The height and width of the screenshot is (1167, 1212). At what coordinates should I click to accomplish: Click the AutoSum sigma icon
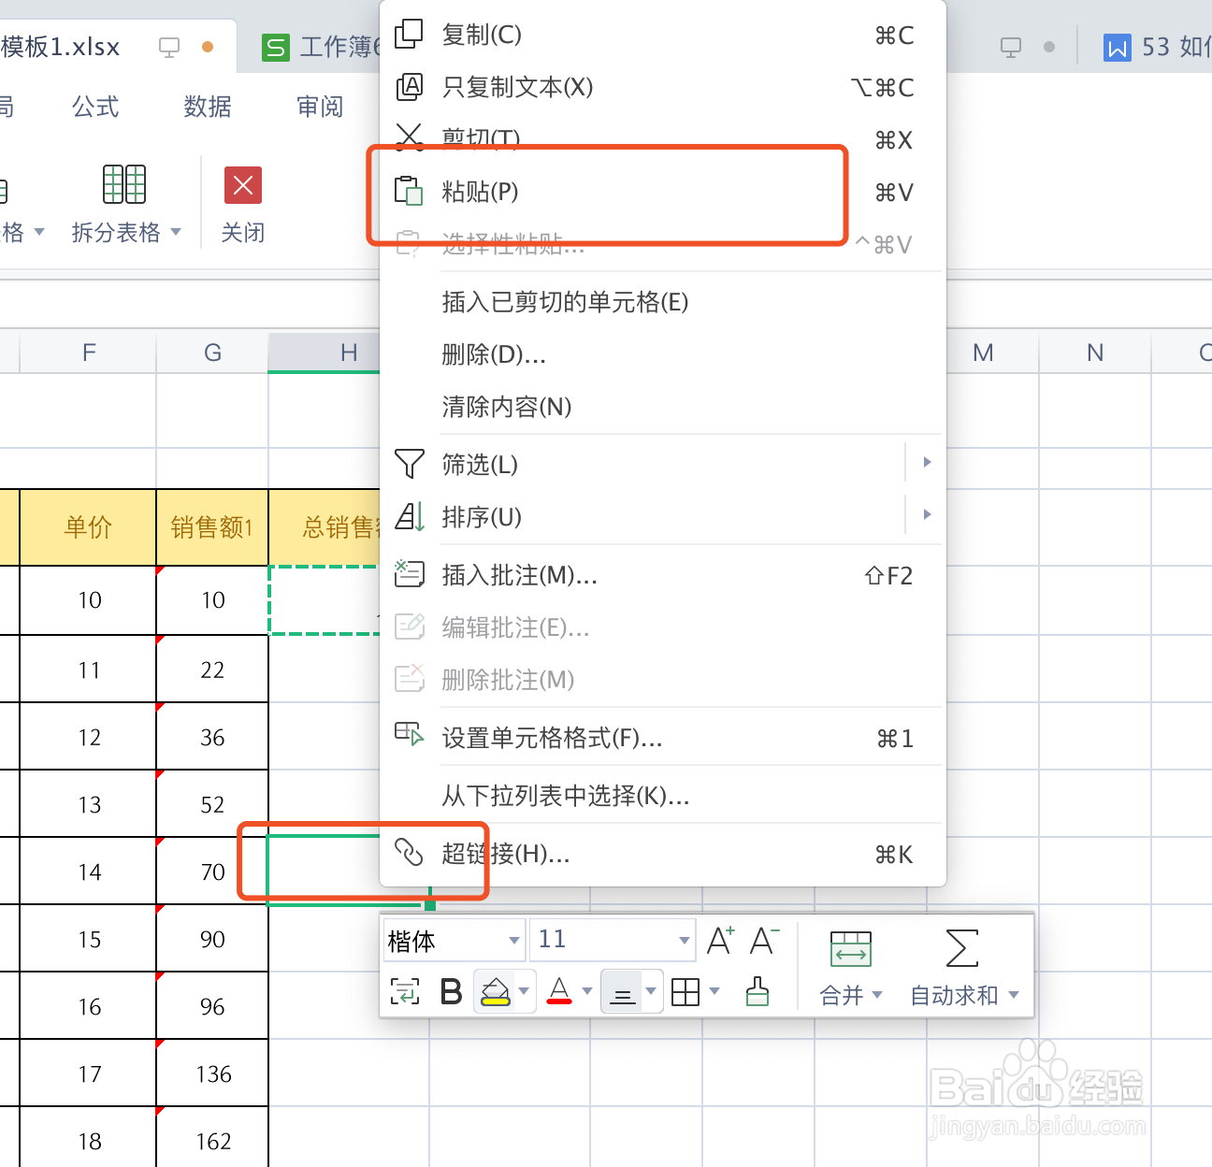961,948
